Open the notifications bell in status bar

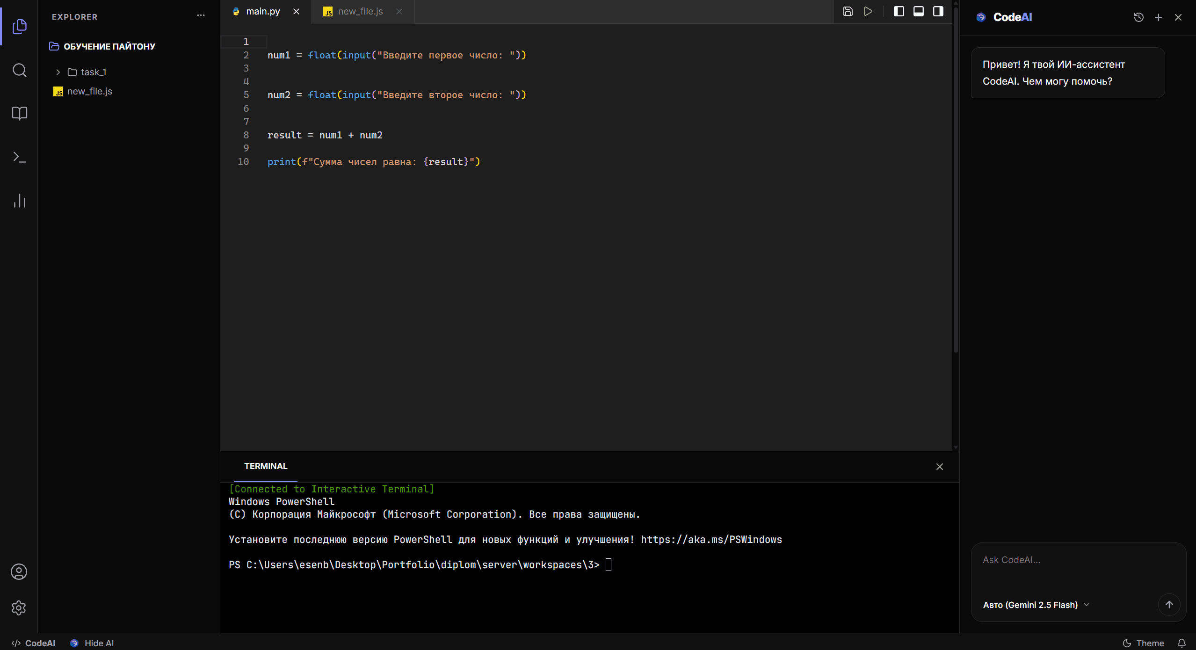[x=1182, y=643]
